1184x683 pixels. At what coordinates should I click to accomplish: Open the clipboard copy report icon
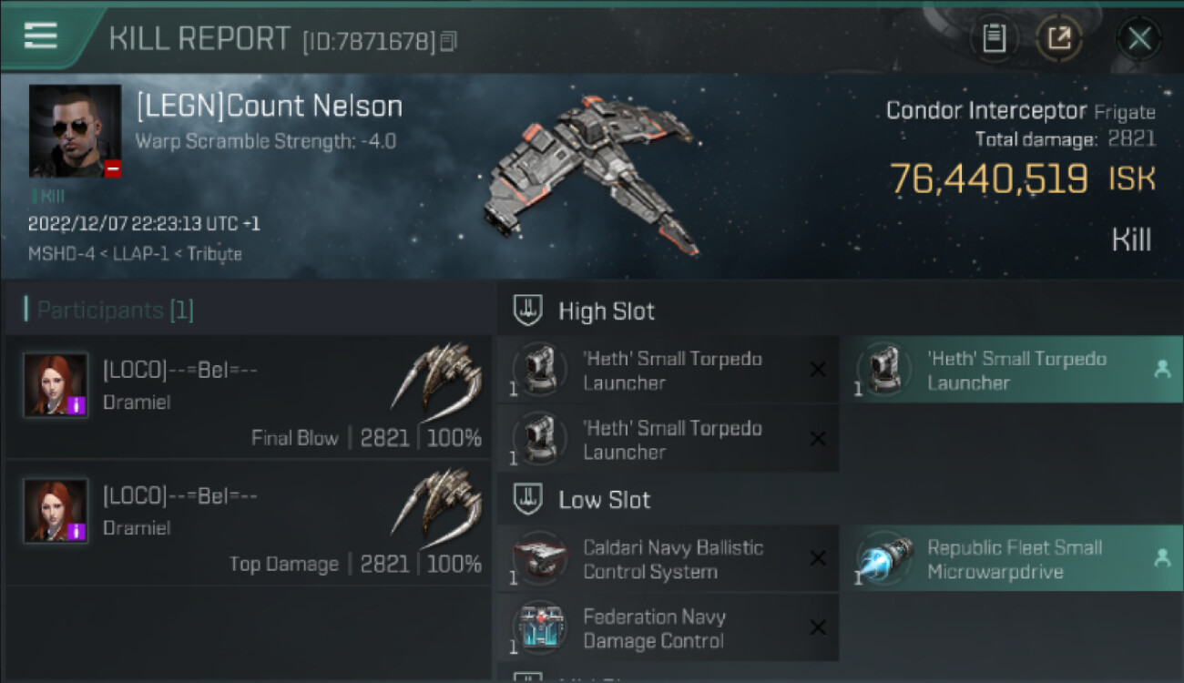(x=994, y=38)
